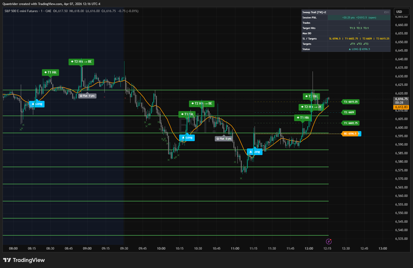The width and height of the screenshot is (413, 268).
Task: Click the 12:15 time axis label
Action: (327, 248)
